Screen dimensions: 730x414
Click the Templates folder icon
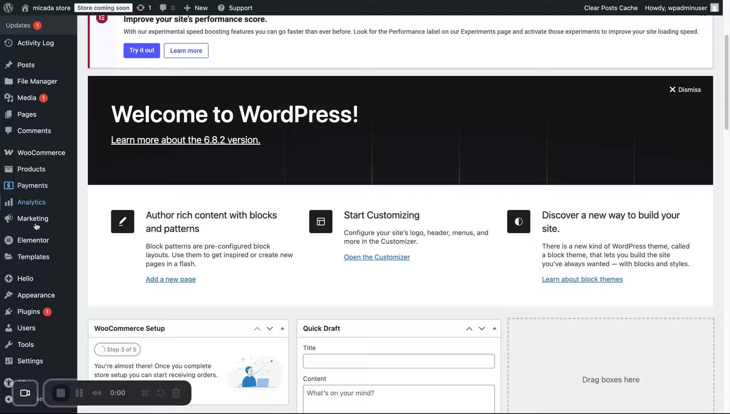coord(9,257)
